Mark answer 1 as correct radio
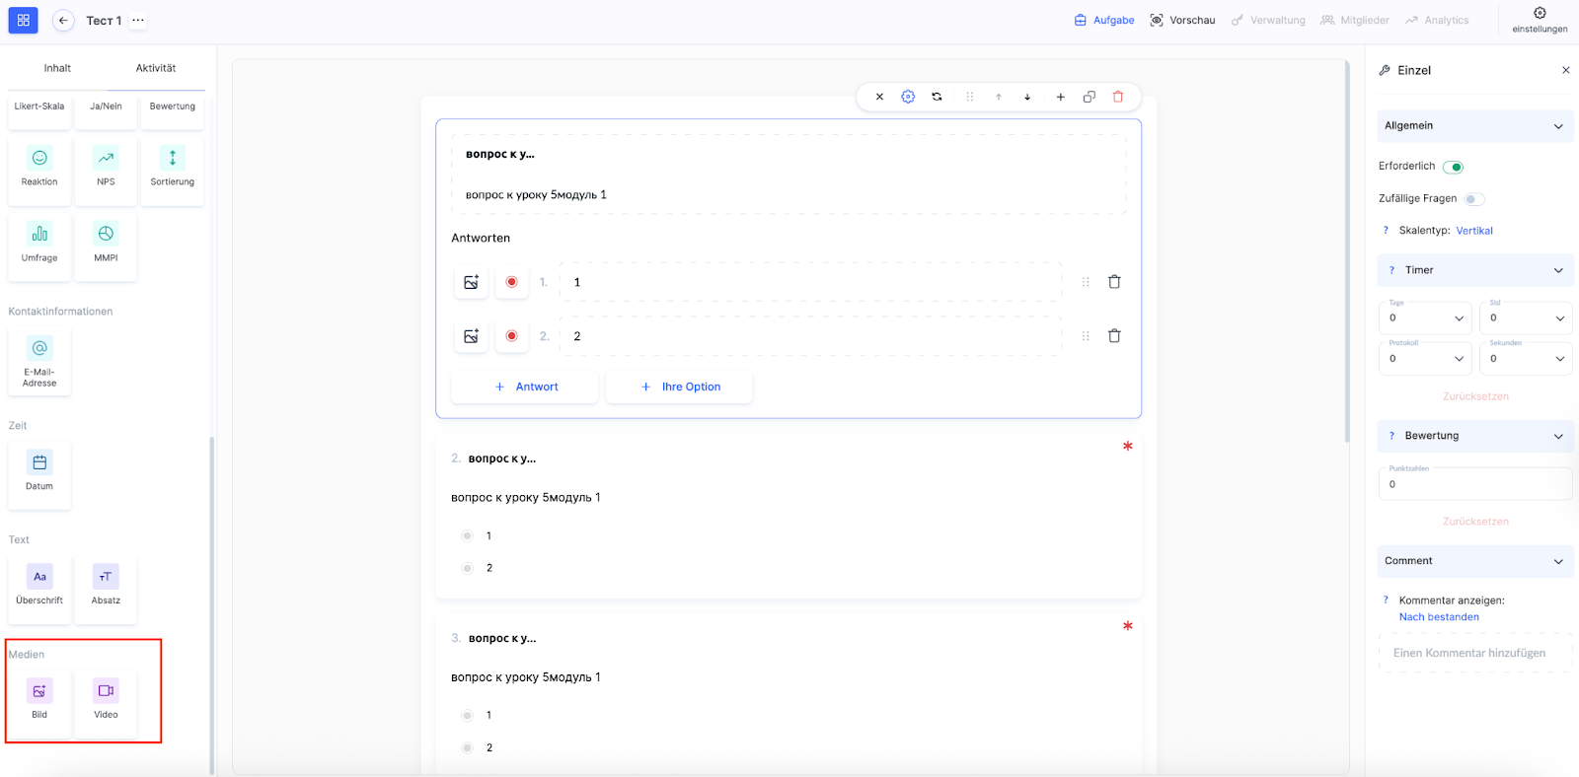This screenshot has width=1579, height=777. pos(511,282)
